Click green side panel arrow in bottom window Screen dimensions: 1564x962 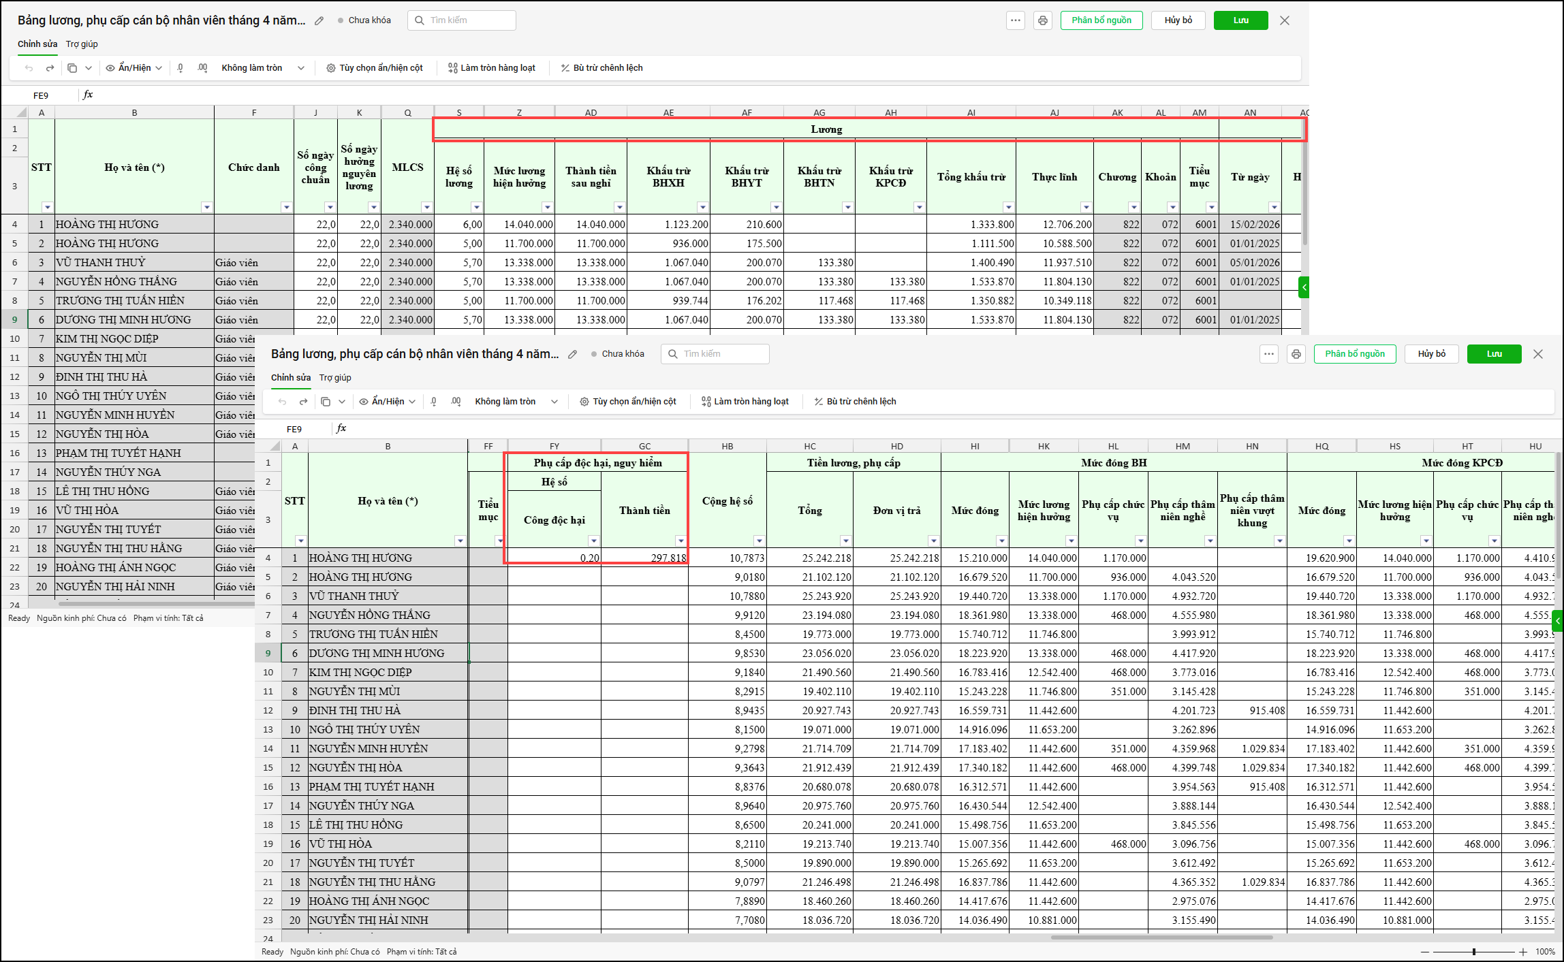(1557, 621)
